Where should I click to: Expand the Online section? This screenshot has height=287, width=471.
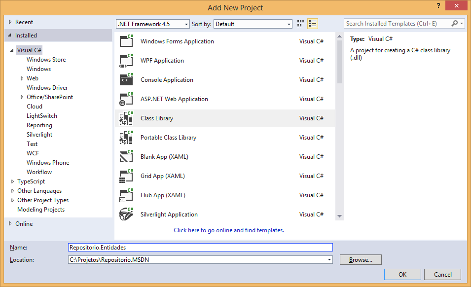coord(10,224)
